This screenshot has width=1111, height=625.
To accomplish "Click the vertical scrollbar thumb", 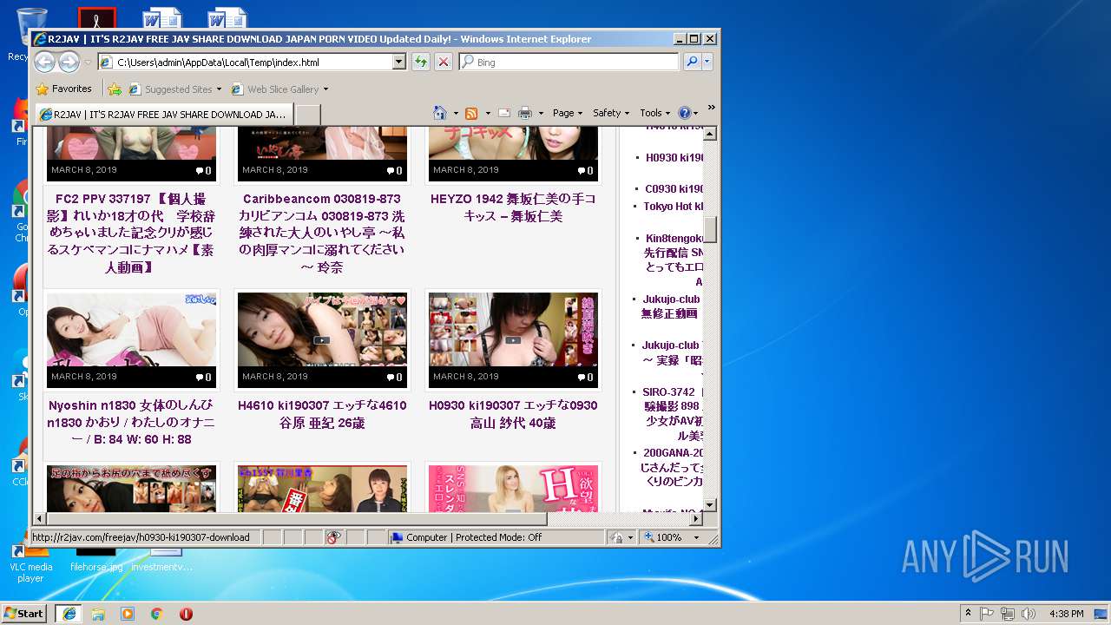I will click(710, 229).
